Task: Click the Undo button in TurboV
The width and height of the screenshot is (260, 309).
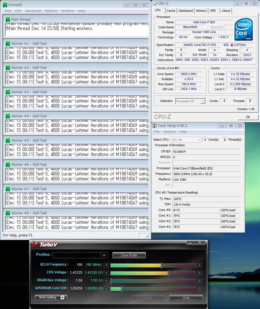Action: click(x=186, y=298)
